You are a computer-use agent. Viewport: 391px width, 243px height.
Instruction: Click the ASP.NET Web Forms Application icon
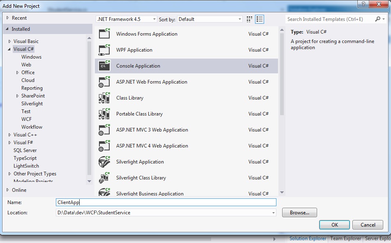coord(104,82)
